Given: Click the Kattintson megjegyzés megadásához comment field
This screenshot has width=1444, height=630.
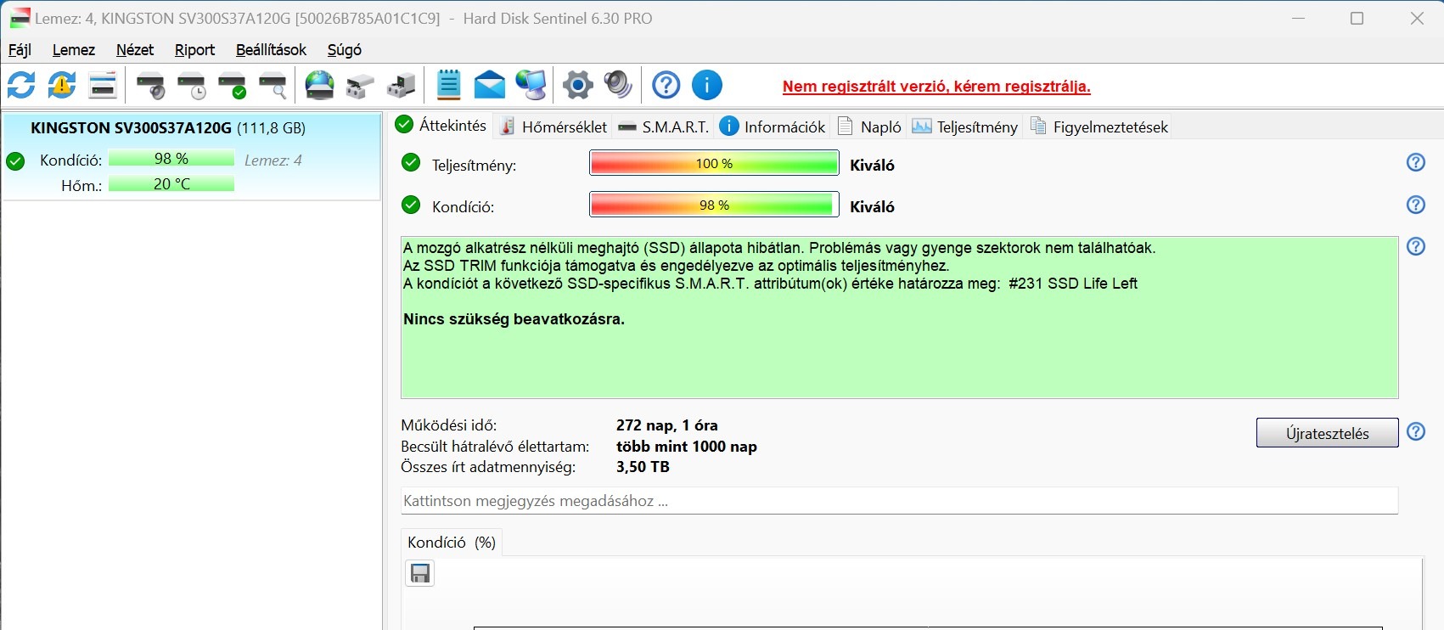Looking at the screenshot, I should pos(899,501).
